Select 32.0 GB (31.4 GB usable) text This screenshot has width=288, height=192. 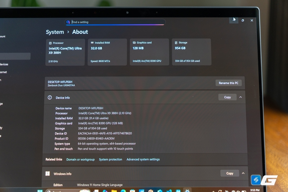coord(94,118)
